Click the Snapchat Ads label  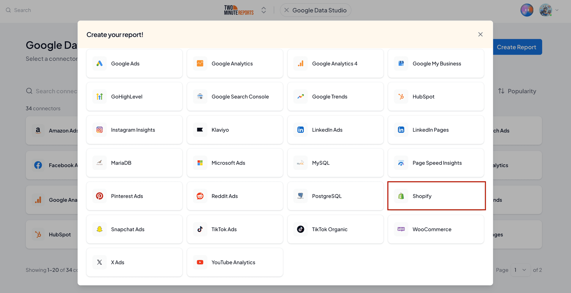tap(128, 229)
